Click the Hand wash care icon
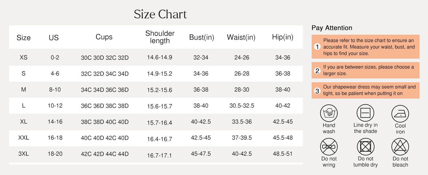 (329, 113)
